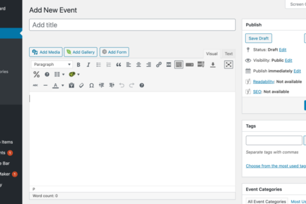Insert a special character
The image size is (306, 204).
[91, 85]
